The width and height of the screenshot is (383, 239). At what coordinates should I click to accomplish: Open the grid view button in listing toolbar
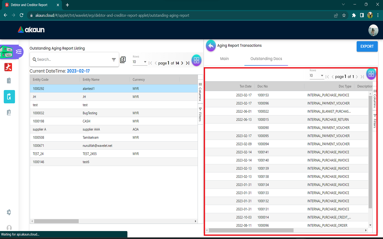click(196, 60)
